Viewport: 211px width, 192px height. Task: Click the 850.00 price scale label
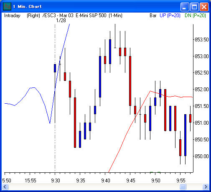[x=202, y=156]
